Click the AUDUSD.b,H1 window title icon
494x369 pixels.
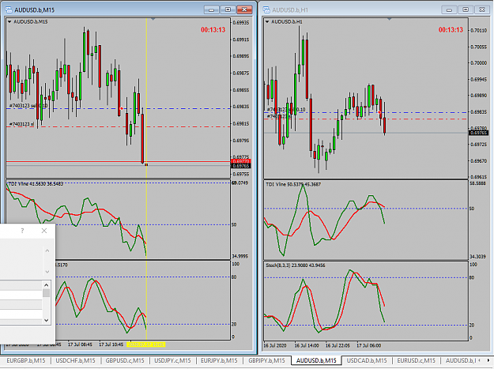tap(266, 9)
